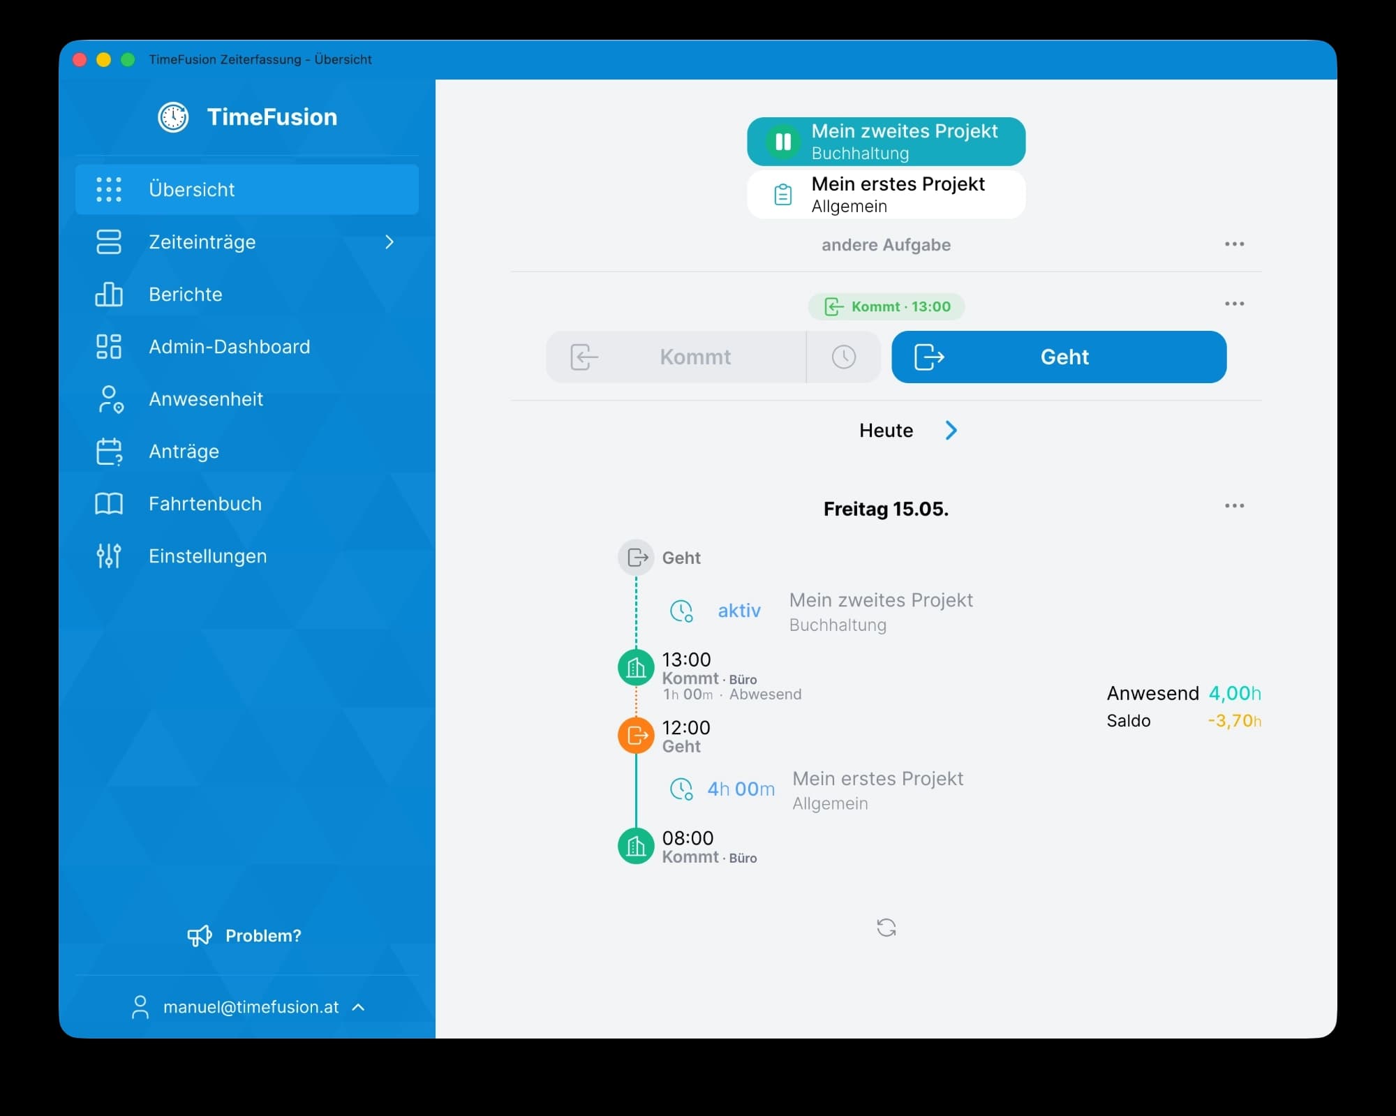Click the Saldo value -3,70h
The image size is (1396, 1116).
coord(1234,721)
